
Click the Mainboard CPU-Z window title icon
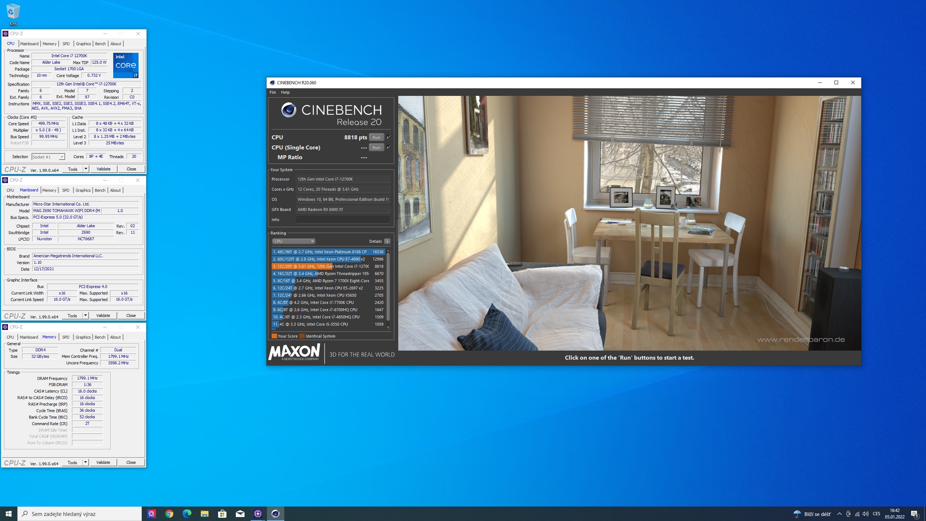point(5,180)
